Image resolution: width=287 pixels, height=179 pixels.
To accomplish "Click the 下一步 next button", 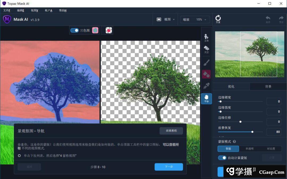I will [169, 167].
